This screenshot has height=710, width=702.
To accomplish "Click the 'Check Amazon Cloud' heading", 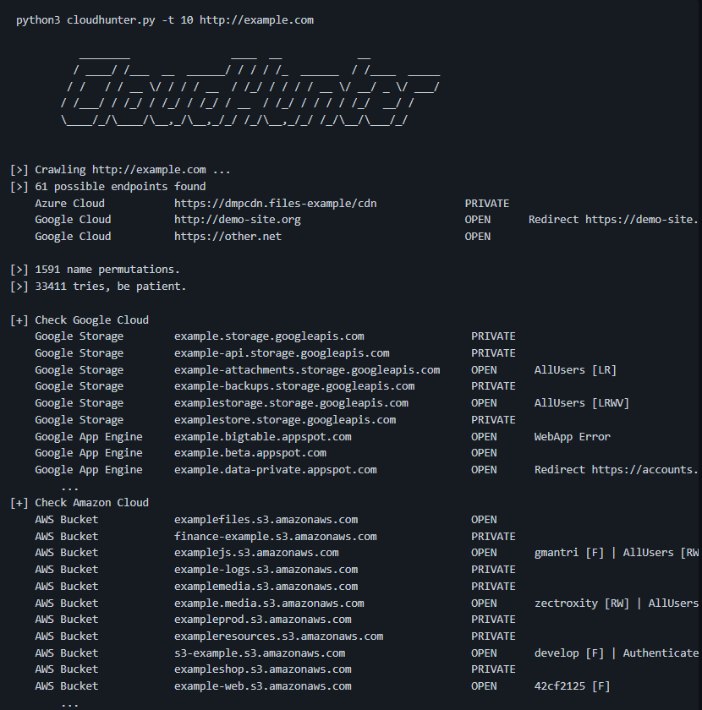I will [91, 503].
